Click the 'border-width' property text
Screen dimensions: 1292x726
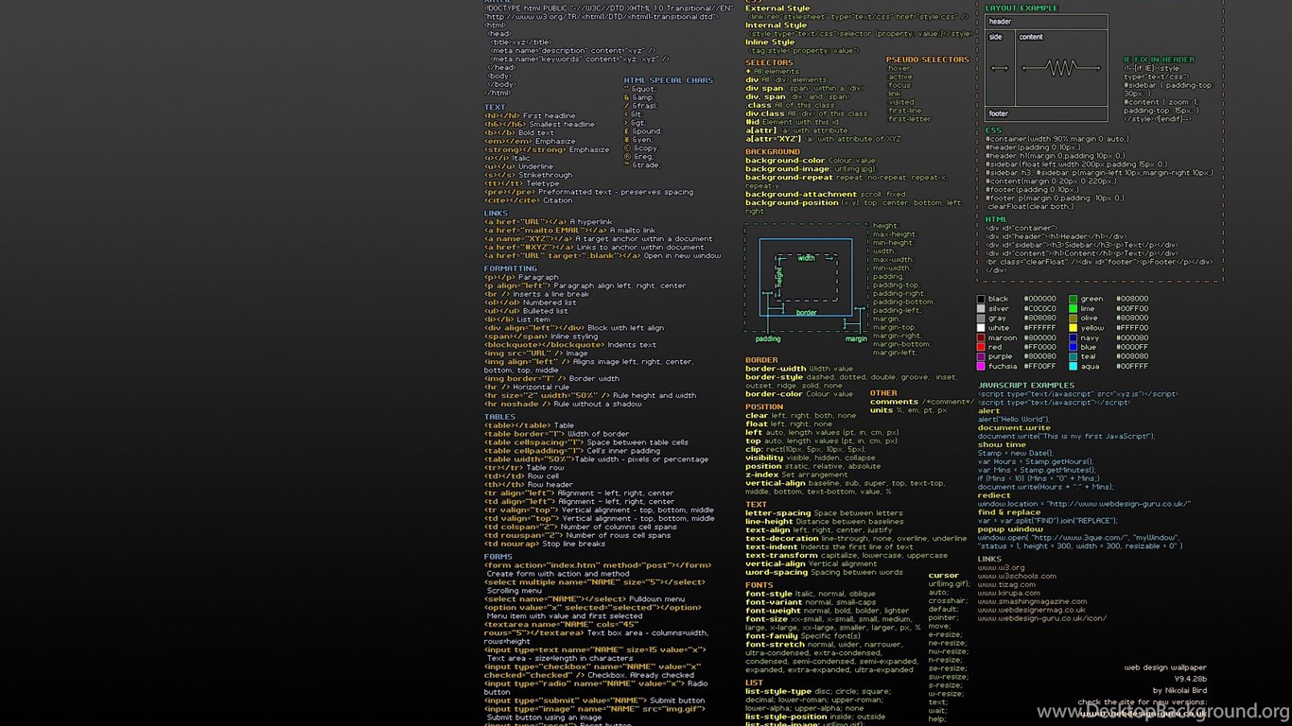[x=776, y=369]
